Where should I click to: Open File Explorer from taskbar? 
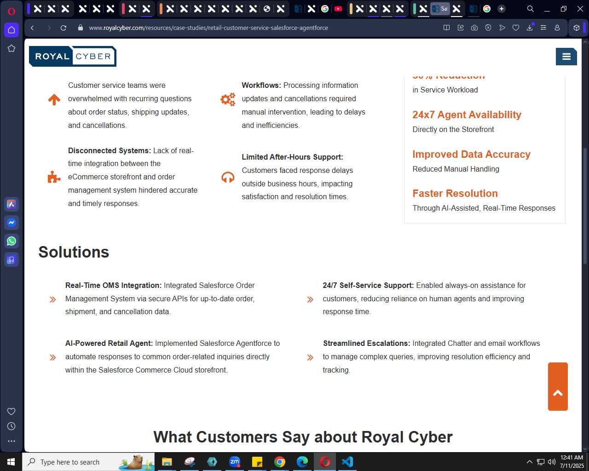pos(167,462)
